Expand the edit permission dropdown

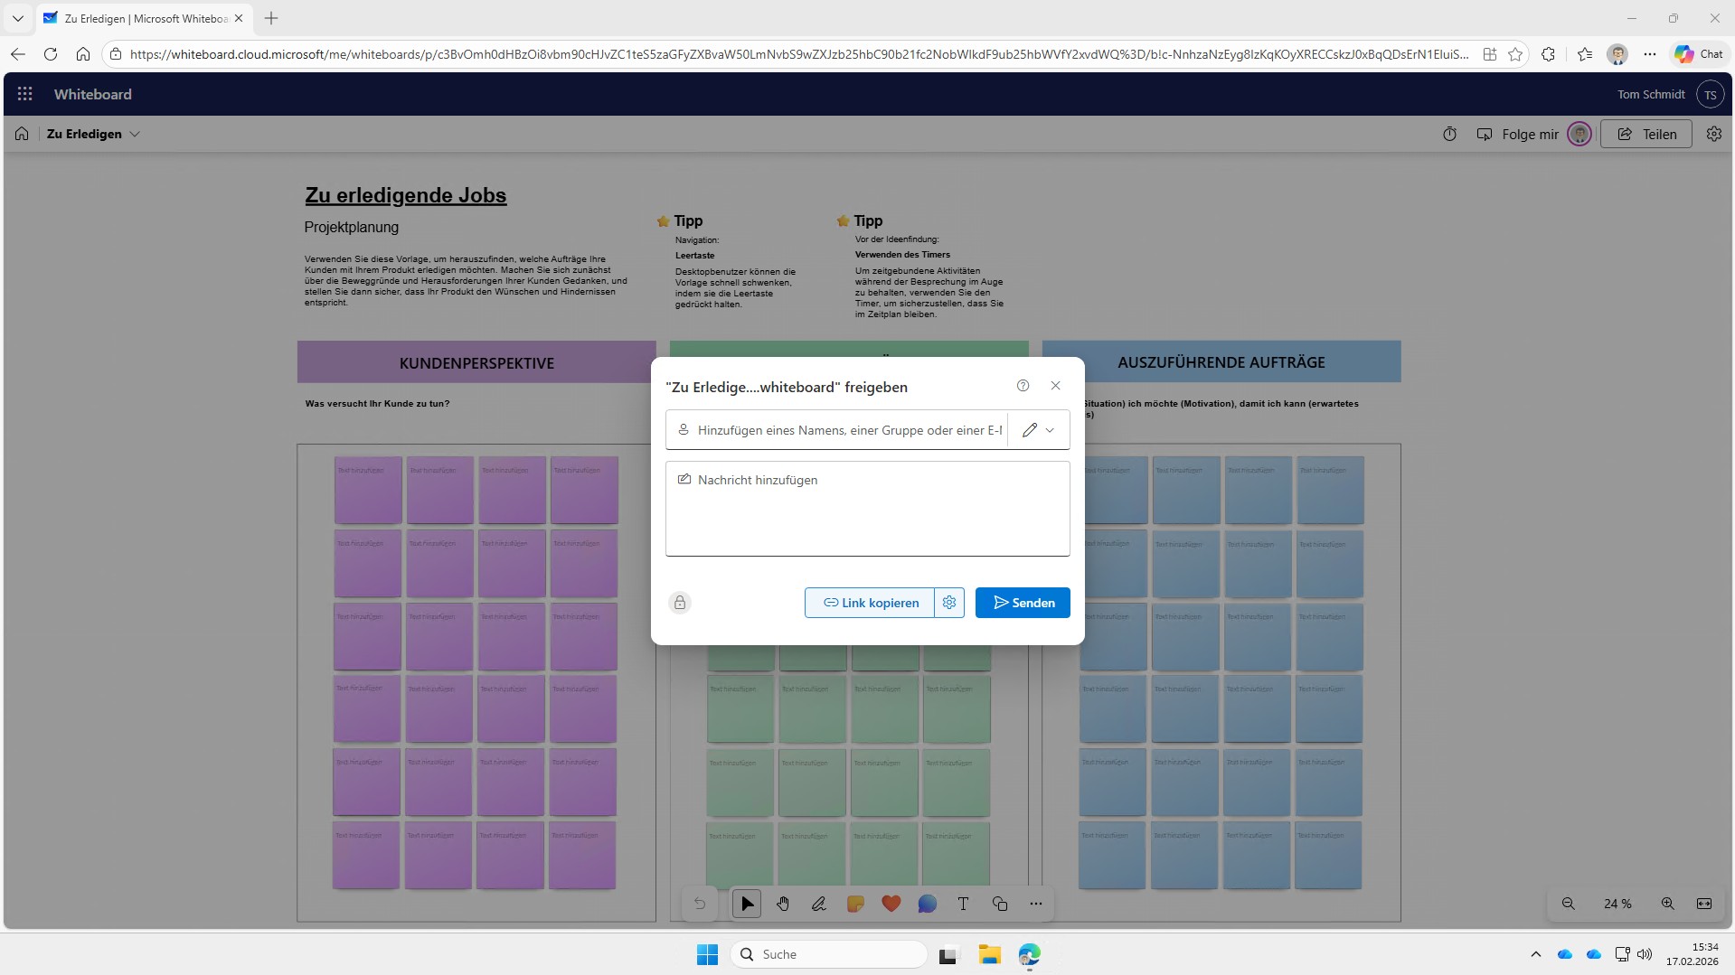coord(1039,430)
